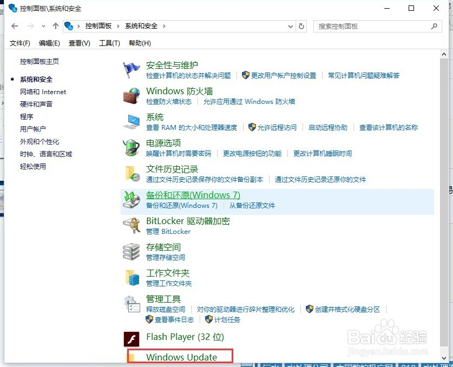Viewport: 453px width, 367px height.
Task: Open the 帮助(H) menu
Action: pos(140,43)
